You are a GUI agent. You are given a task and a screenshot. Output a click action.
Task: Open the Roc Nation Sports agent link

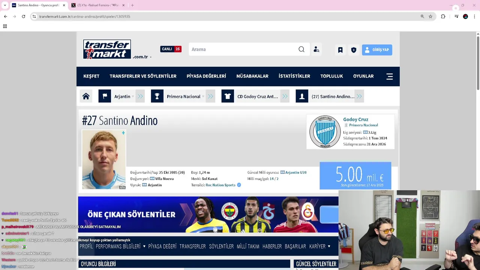220,185
